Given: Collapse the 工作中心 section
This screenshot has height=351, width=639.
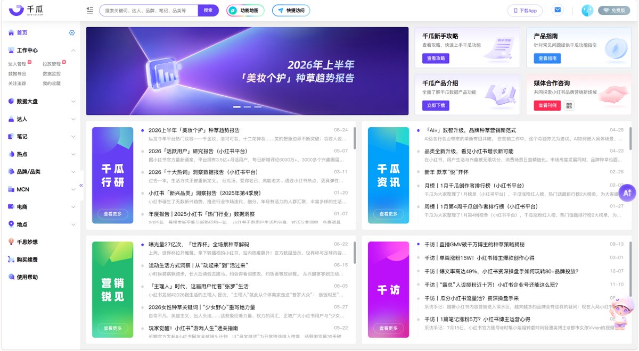Looking at the screenshot, I should (x=73, y=51).
